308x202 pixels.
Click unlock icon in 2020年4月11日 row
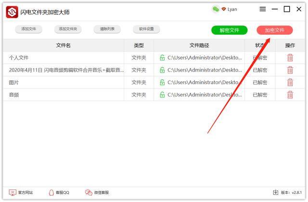[x=162, y=70]
